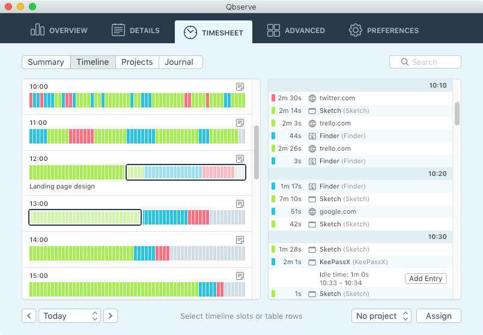Go to the Advanced grid tab

(296, 30)
